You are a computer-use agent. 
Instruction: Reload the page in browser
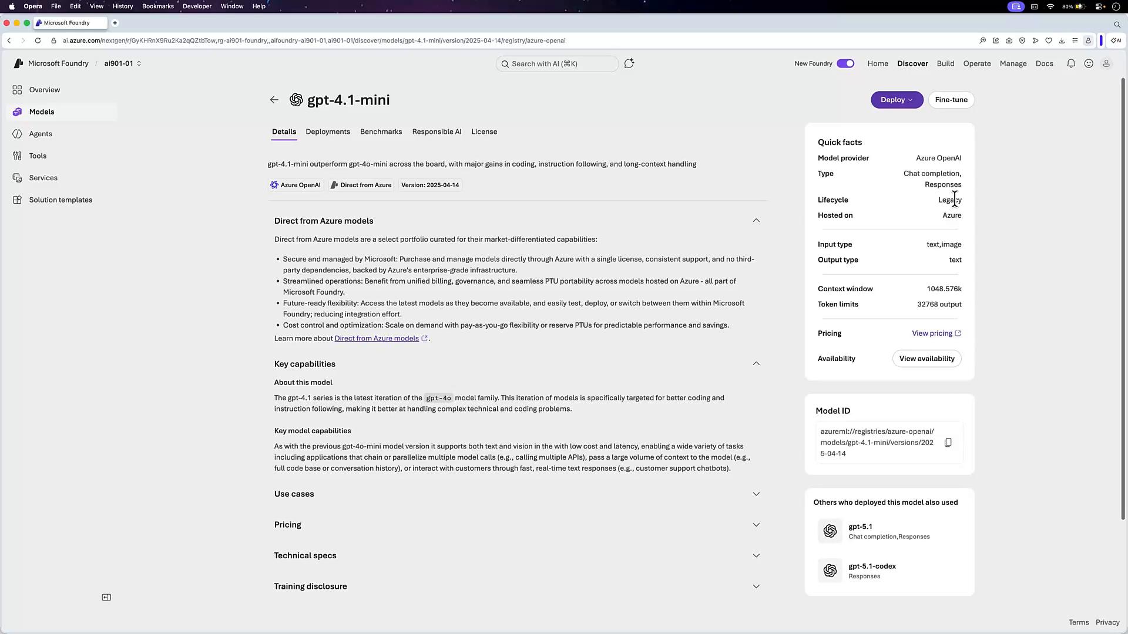point(38,41)
